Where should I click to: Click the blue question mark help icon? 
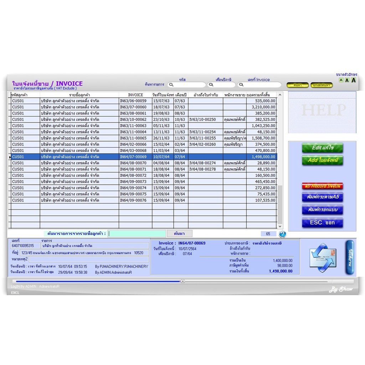pos(282,234)
